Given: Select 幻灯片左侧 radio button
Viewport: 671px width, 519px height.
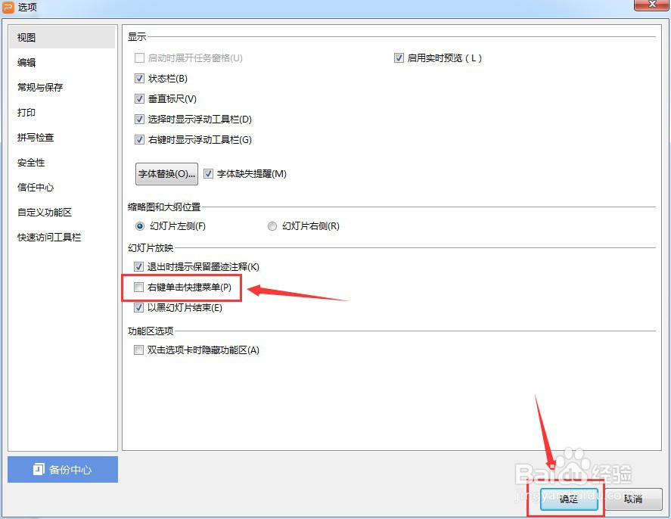Looking at the screenshot, I should point(140,226).
